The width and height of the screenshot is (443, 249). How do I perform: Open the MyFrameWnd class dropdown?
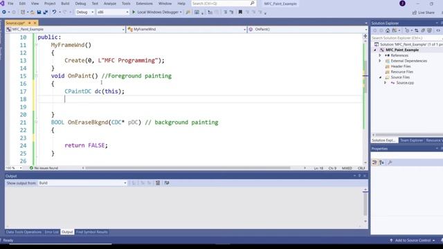186,29
